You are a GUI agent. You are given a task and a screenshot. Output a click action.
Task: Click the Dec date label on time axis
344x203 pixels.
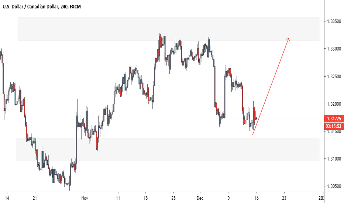(x=200, y=198)
